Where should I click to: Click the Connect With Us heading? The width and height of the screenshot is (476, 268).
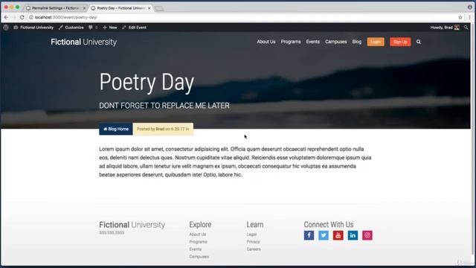click(x=329, y=225)
